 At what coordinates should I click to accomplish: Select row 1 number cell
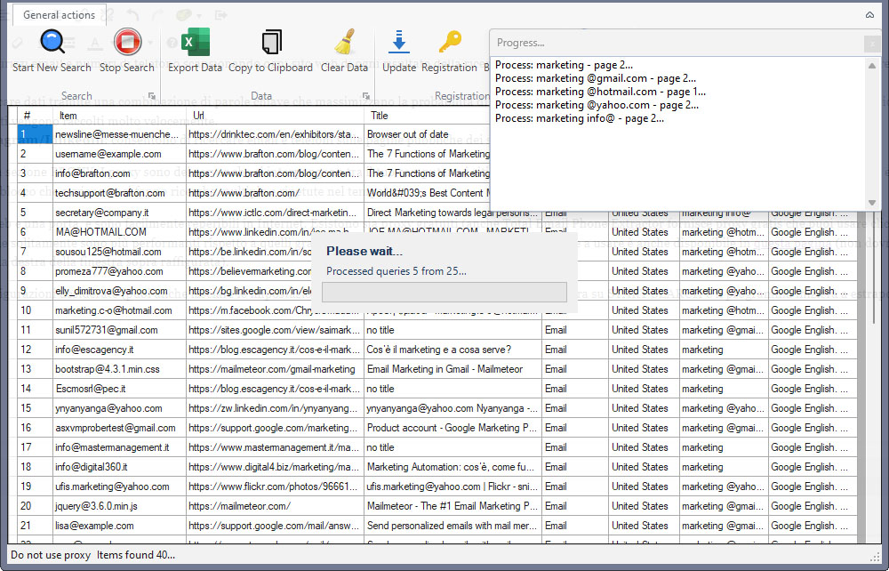point(35,134)
